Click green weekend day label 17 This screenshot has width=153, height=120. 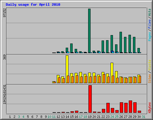[x=81, y=117]
